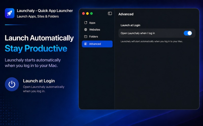The image size is (203, 126).
Task: Click the Websites globe icon
Action: 86,29
